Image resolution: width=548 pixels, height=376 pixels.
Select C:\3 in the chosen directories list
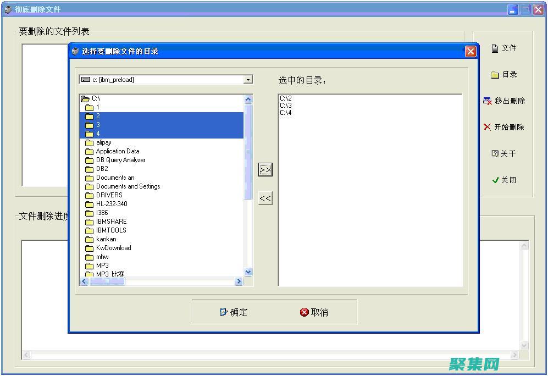[x=285, y=106]
